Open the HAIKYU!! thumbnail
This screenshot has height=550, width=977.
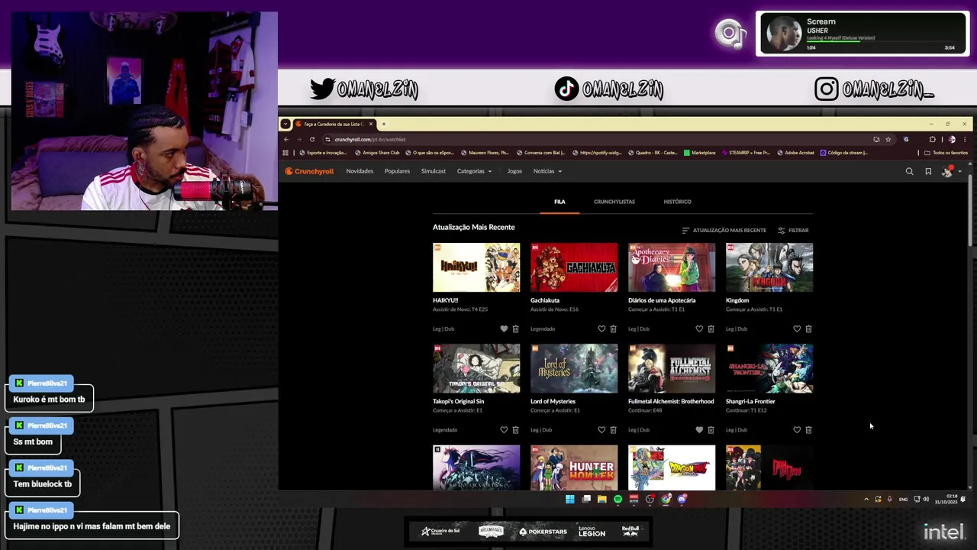click(476, 267)
